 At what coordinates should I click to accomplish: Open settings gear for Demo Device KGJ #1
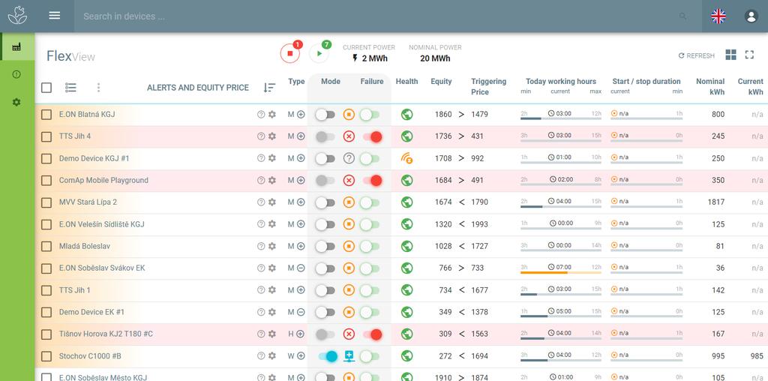(272, 158)
